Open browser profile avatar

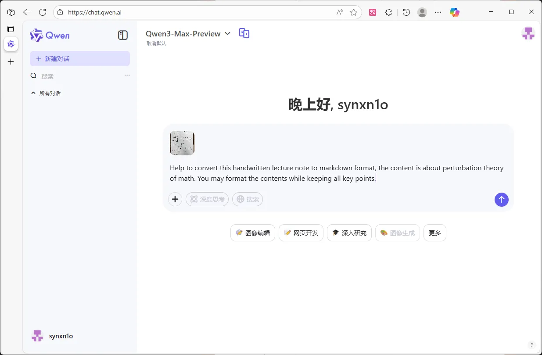[422, 12]
